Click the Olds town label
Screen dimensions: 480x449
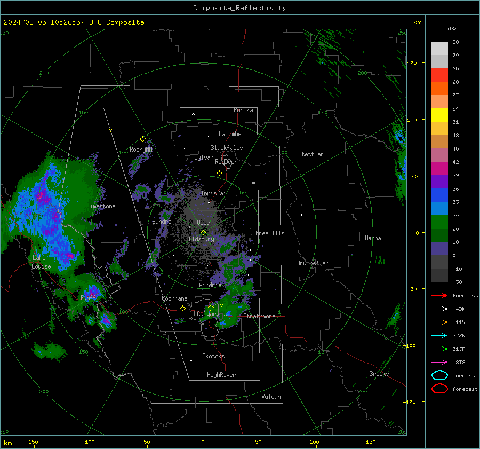pyautogui.click(x=203, y=223)
